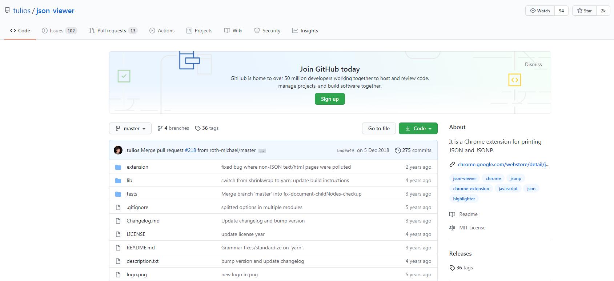
Task: Click the Readme book icon
Action: (452, 214)
